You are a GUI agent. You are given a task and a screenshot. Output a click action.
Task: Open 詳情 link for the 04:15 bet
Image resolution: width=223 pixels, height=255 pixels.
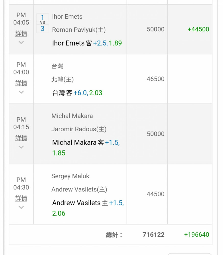(21, 138)
